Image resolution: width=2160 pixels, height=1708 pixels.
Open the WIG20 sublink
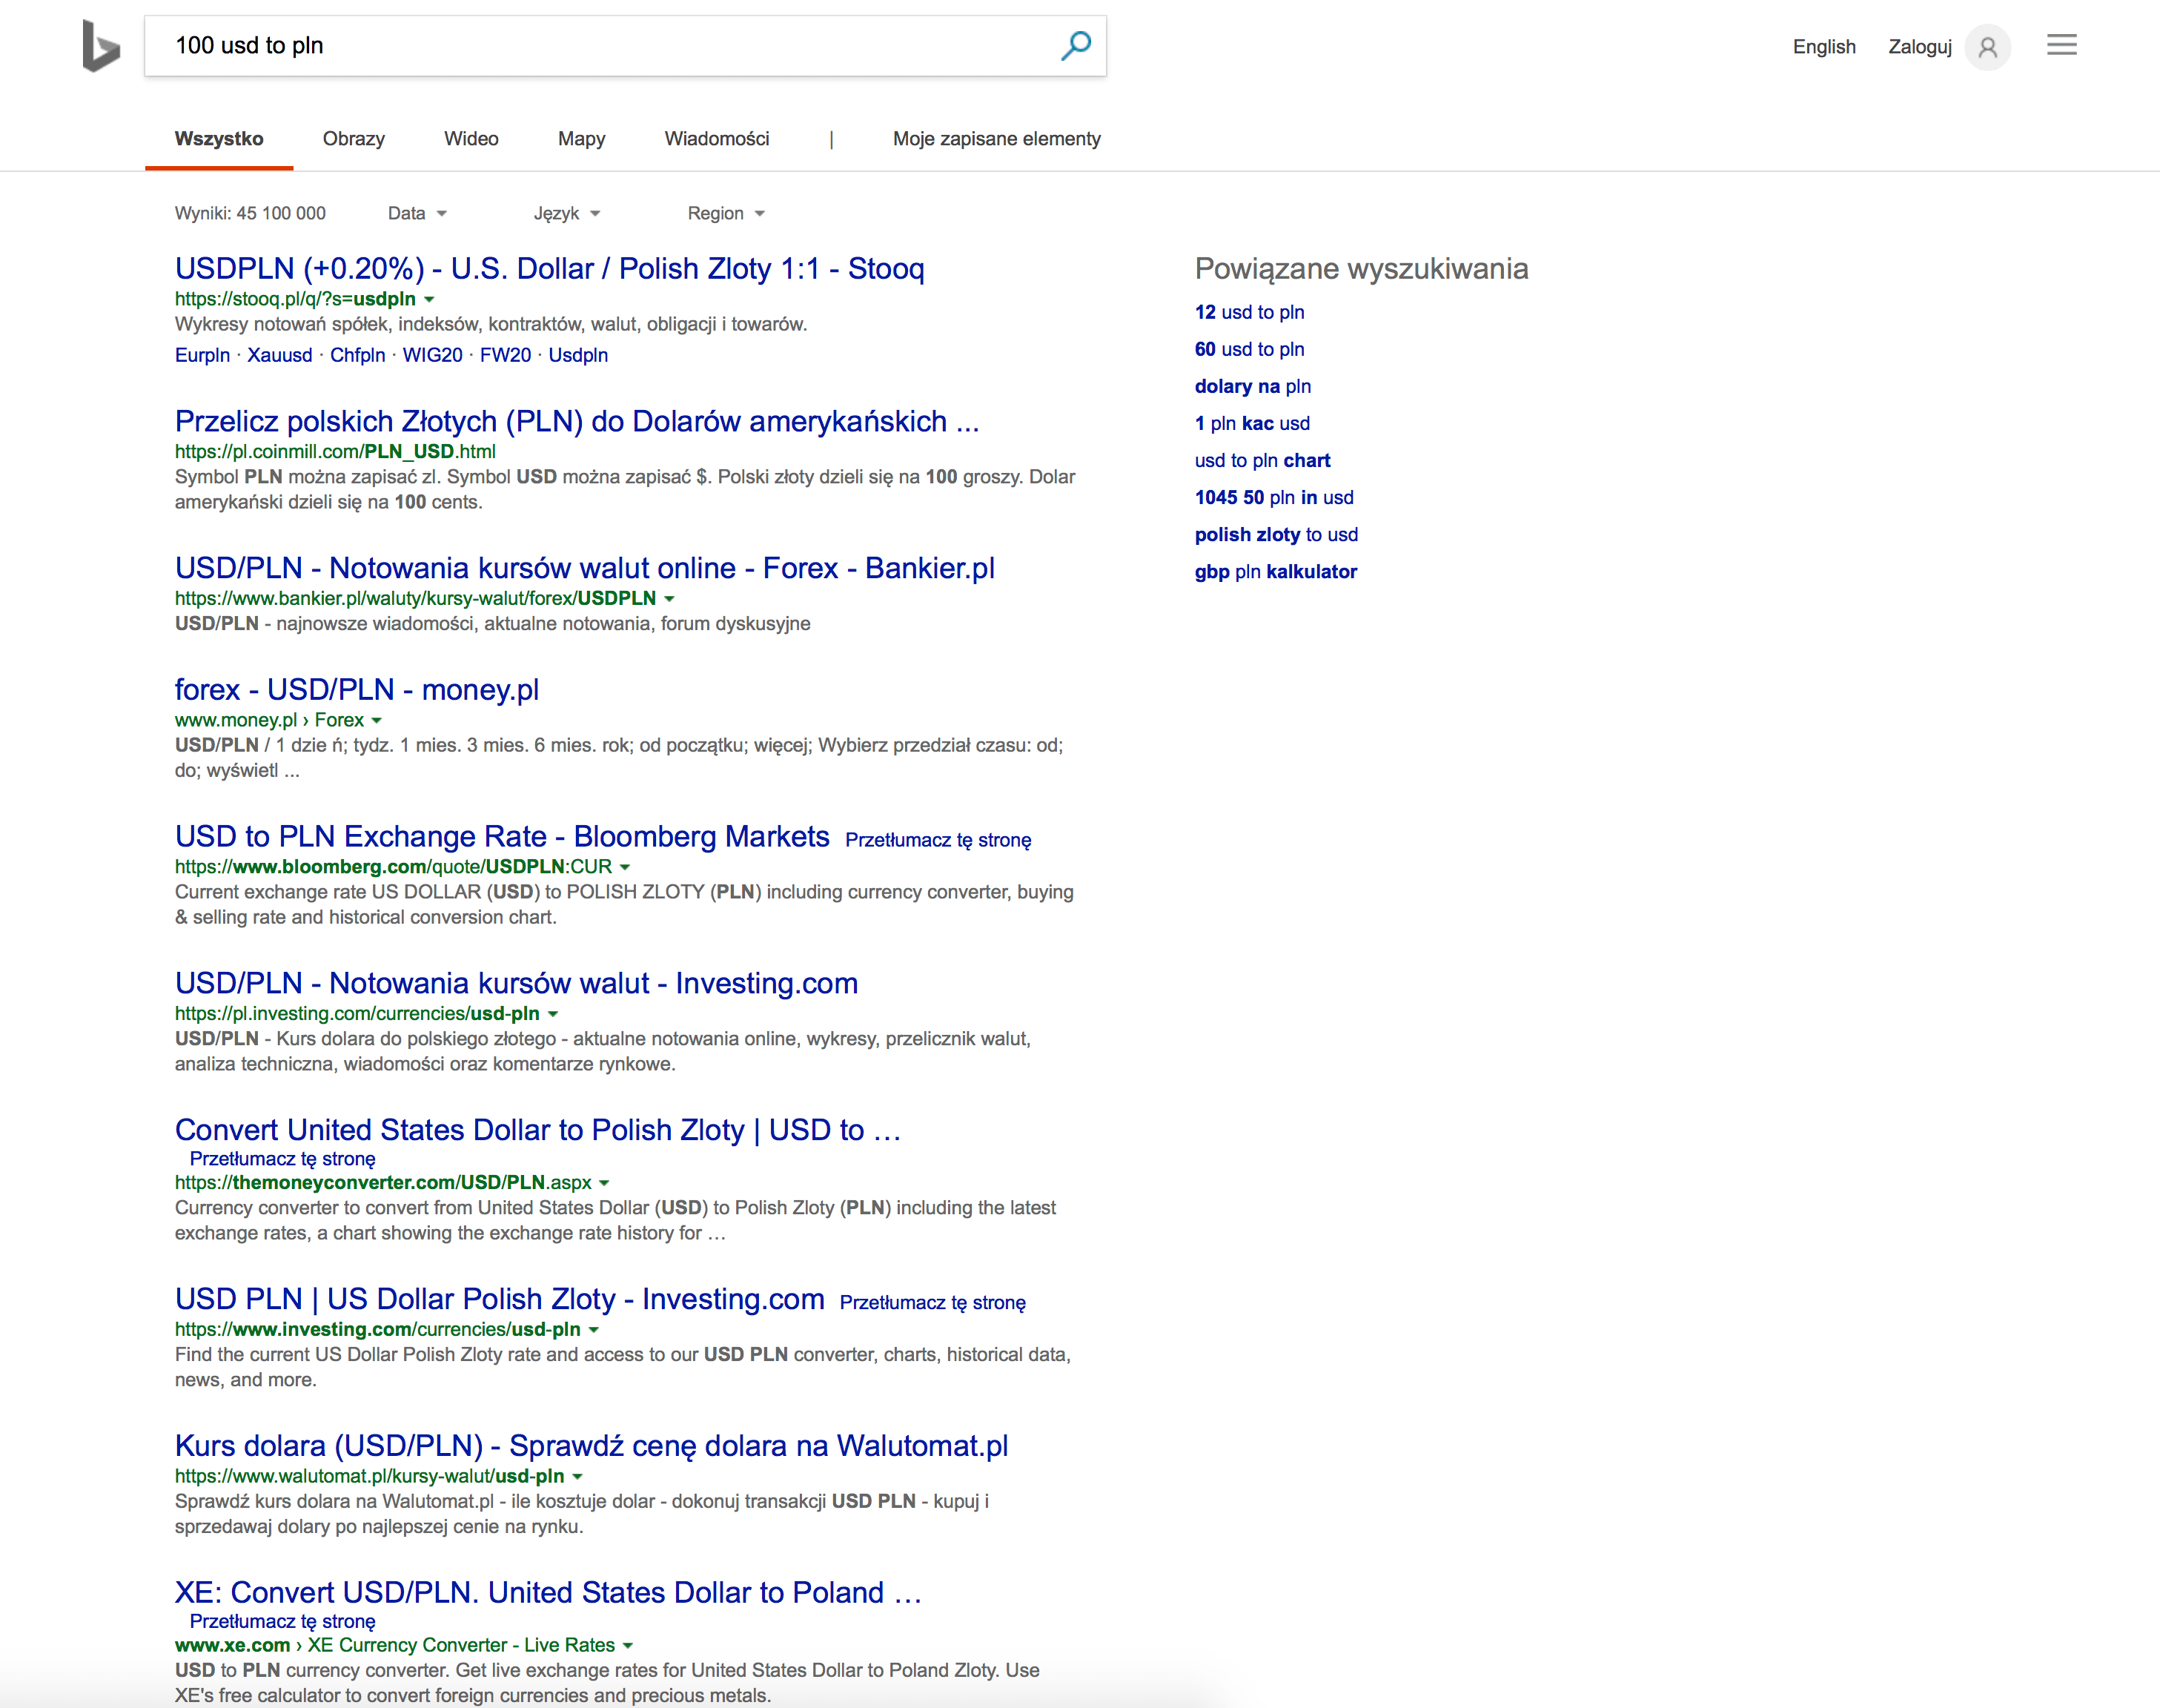pyautogui.click(x=432, y=355)
